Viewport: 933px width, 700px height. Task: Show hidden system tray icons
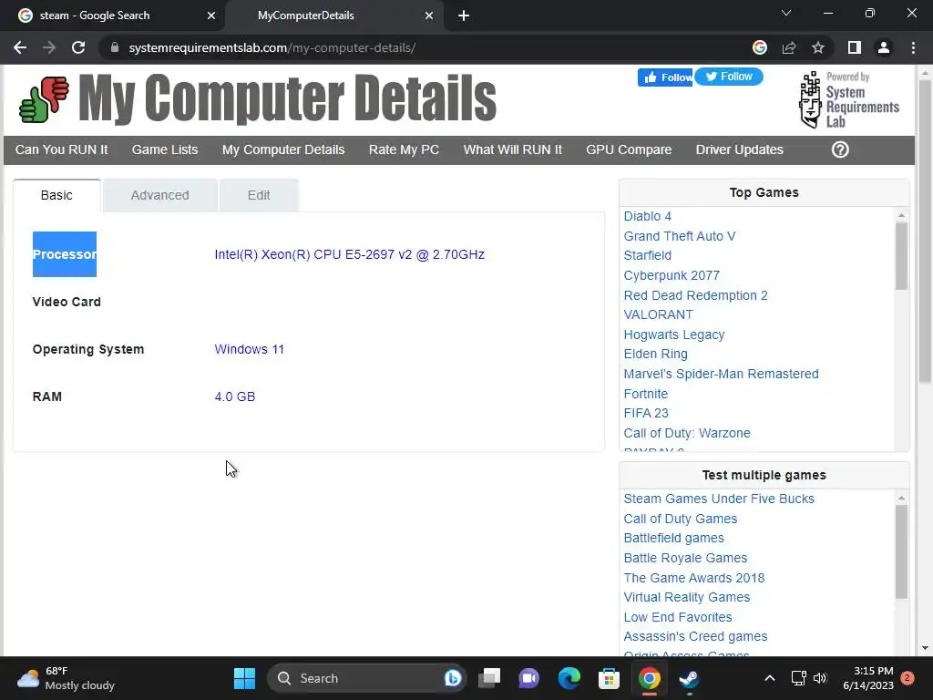(x=769, y=678)
